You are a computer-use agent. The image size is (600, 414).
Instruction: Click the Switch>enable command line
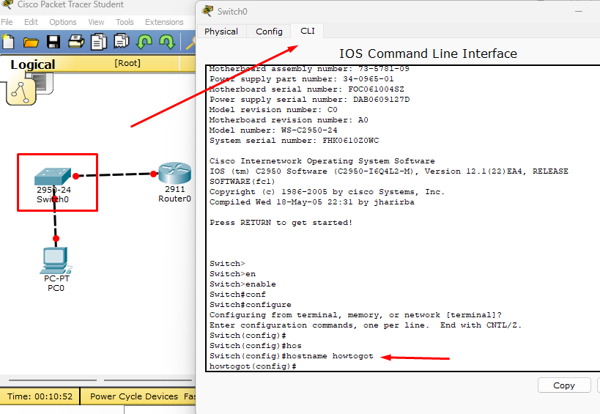tap(242, 284)
